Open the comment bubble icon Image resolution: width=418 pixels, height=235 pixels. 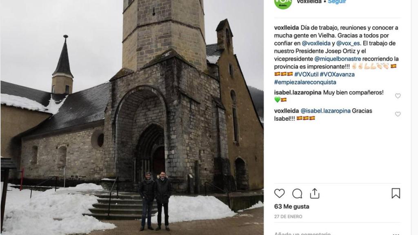click(x=297, y=193)
